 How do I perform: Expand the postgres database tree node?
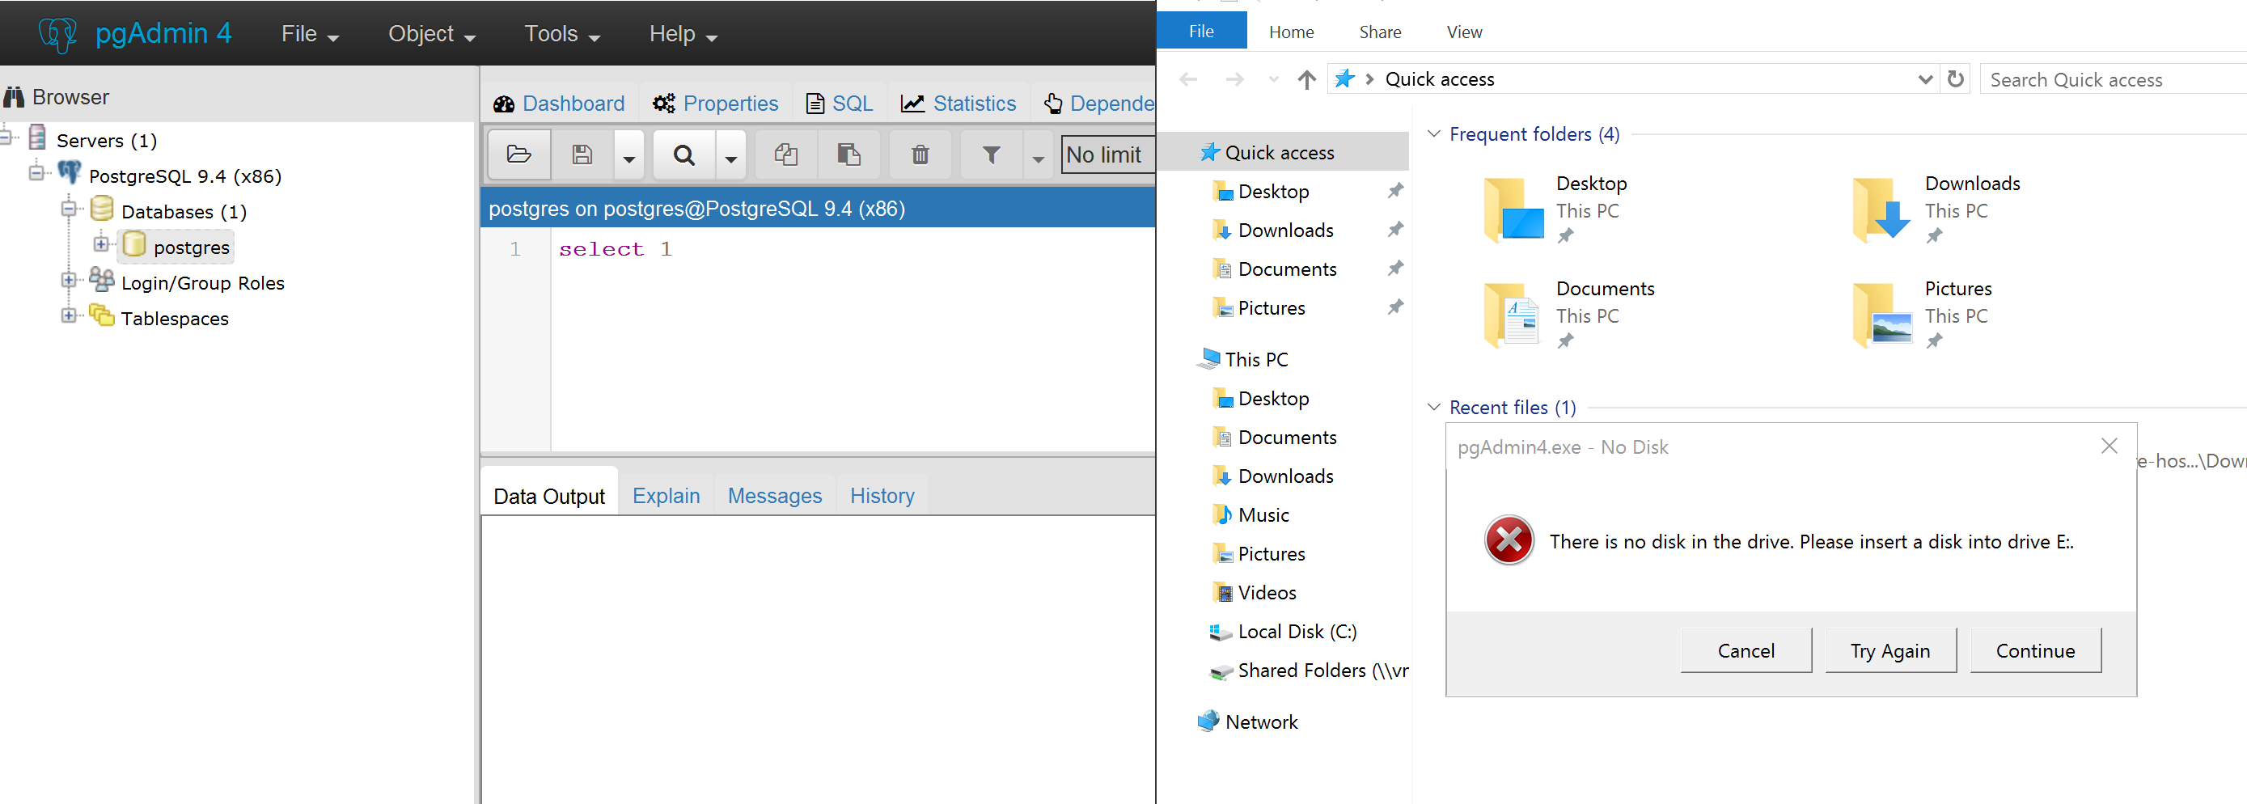point(101,244)
